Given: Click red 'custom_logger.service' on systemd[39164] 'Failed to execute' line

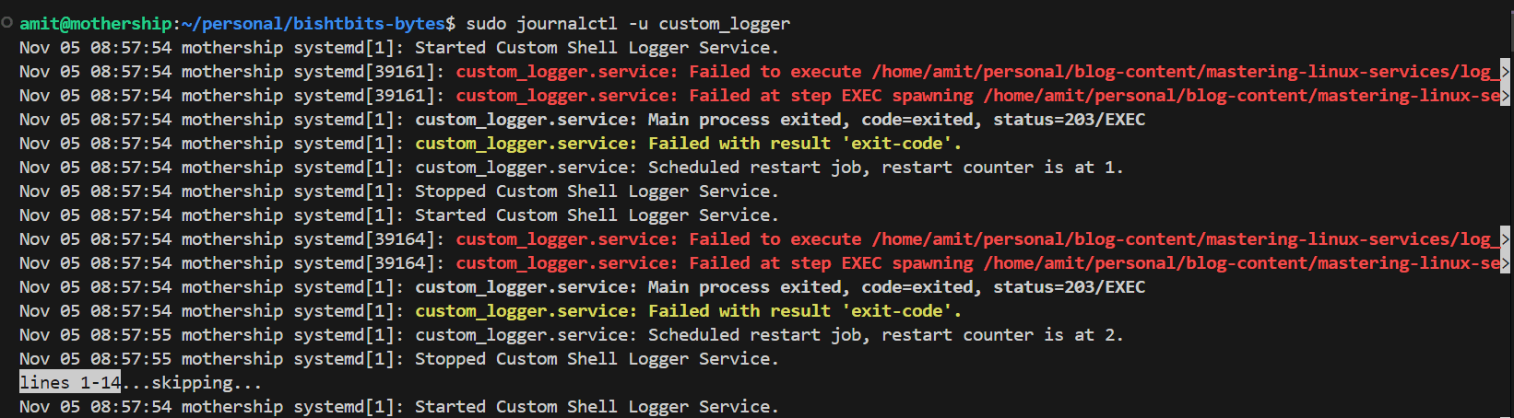Looking at the screenshot, I should 567,239.
